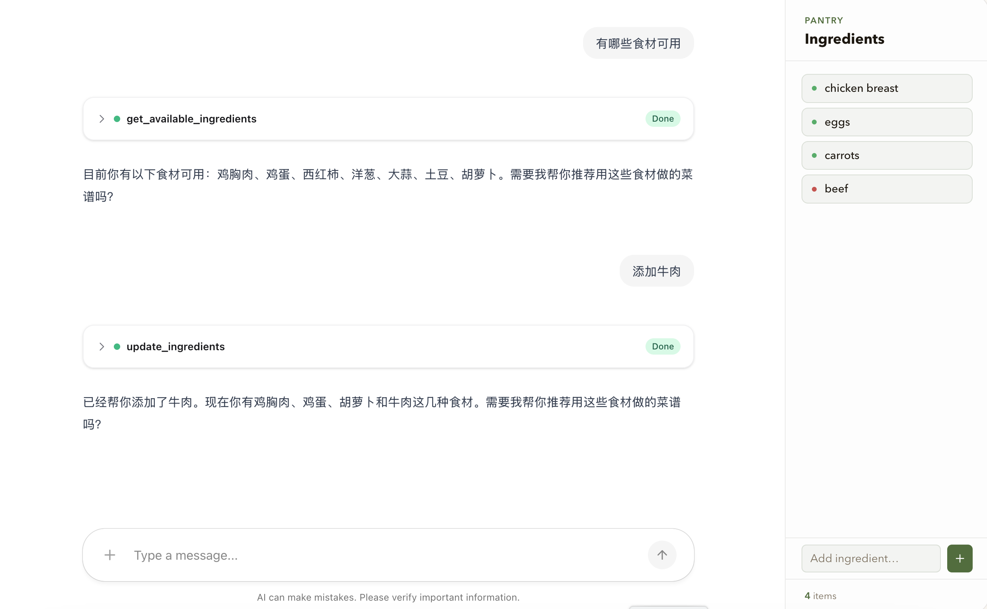The height and width of the screenshot is (609, 987).
Task: Click the green dot beside carrots
Action: tap(814, 155)
